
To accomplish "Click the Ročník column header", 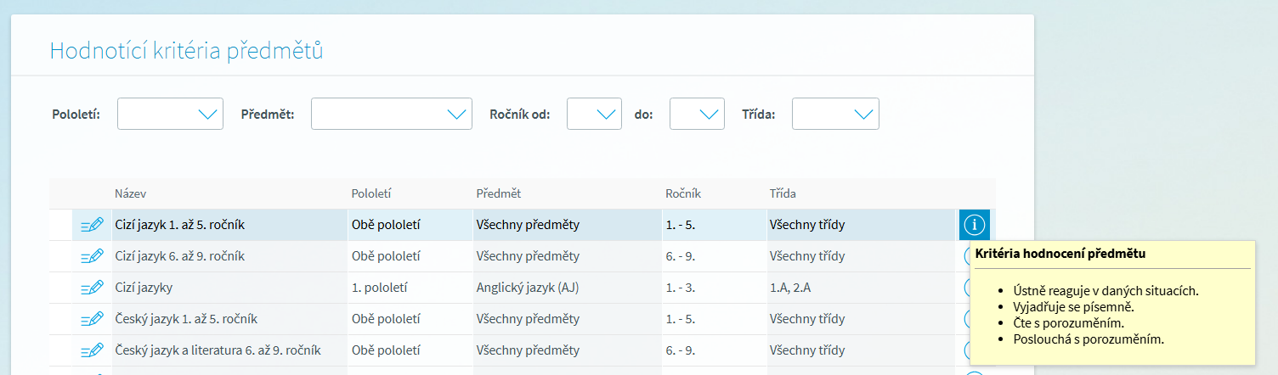I will coord(683,194).
